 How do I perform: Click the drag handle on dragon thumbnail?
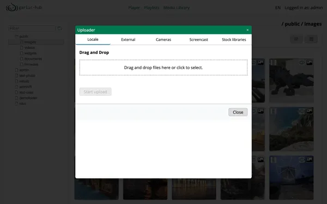pos(274,63)
